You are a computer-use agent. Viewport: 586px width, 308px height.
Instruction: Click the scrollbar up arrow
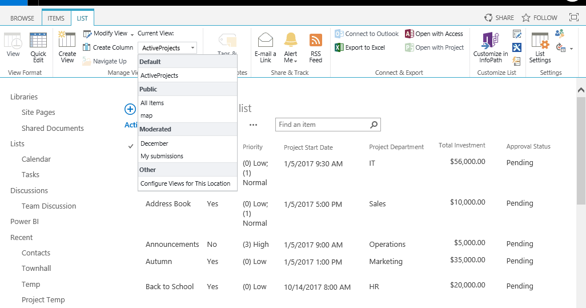coord(581,90)
